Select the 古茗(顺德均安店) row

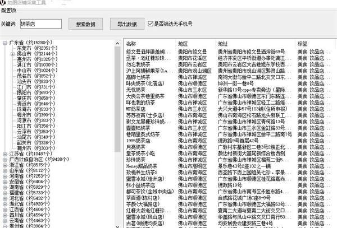(229, 224)
